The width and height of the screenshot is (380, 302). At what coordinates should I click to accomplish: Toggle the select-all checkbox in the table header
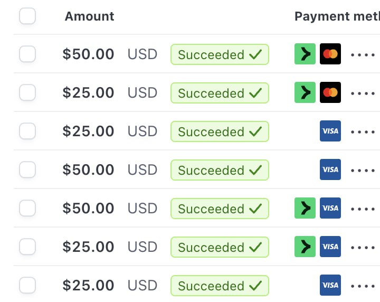[x=27, y=16]
